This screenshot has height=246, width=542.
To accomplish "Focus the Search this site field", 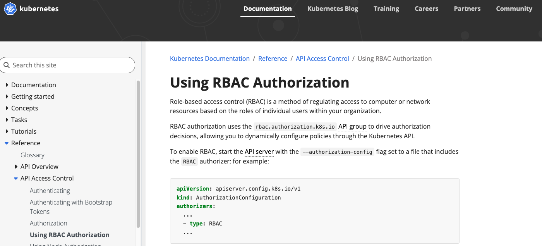I will coord(68,65).
